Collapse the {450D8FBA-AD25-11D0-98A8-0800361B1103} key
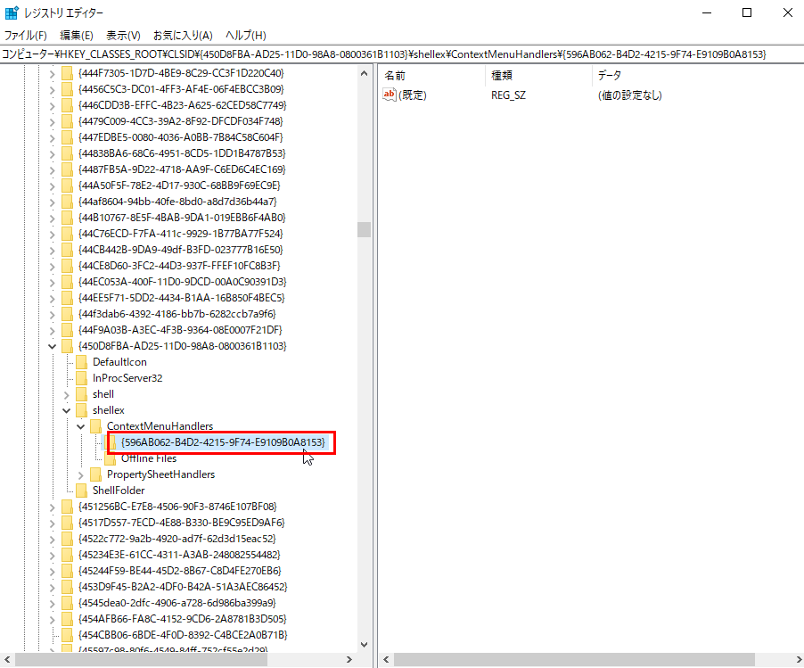804x668 pixels. (x=52, y=346)
